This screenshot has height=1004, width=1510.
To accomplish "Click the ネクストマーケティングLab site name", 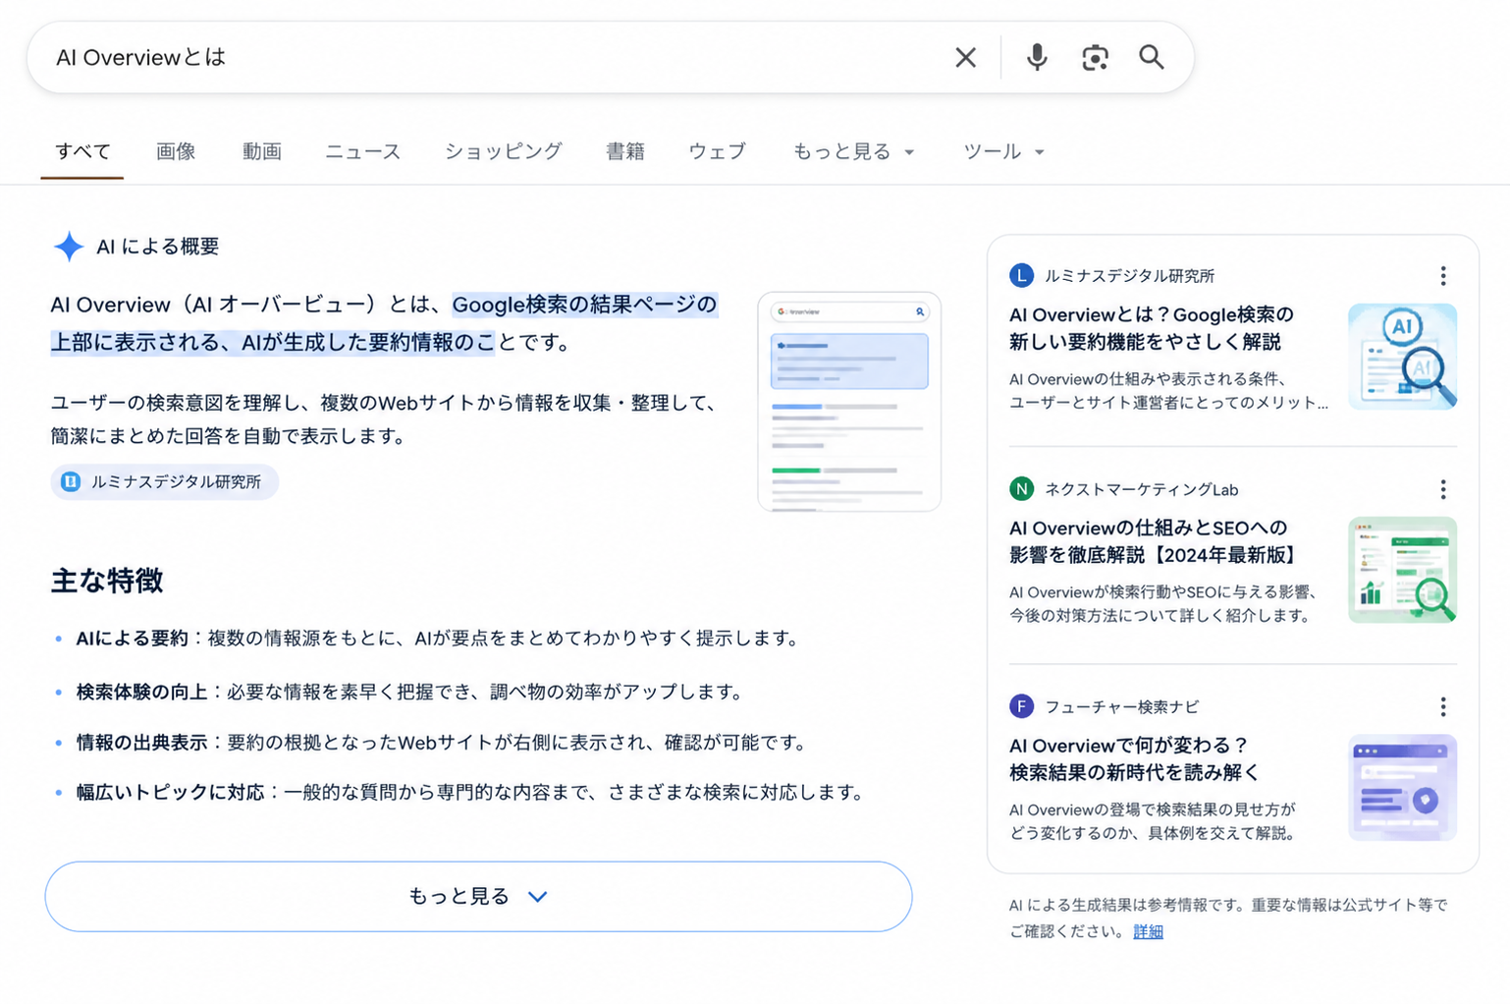I will (1141, 489).
